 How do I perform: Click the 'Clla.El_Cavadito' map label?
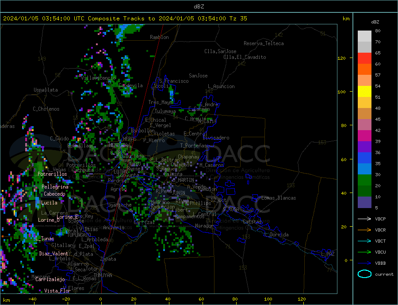pyautogui.click(x=245, y=57)
